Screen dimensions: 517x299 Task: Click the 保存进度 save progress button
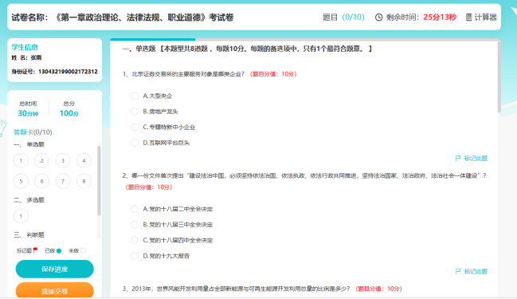(x=55, y=269)
